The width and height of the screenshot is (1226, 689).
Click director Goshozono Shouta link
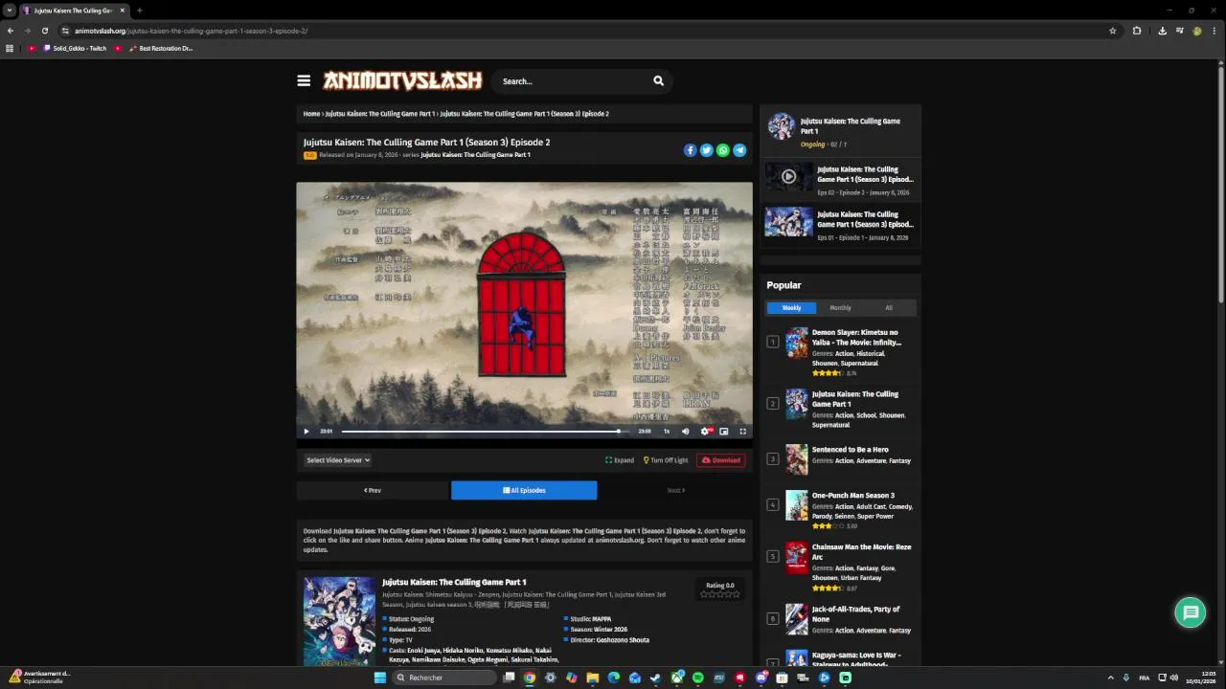click(623, 640)
